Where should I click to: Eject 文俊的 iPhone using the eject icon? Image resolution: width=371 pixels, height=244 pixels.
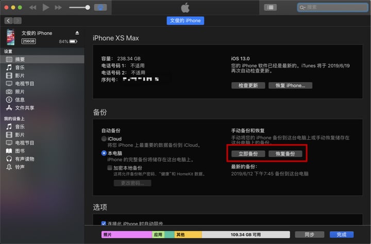[x=77, y=33]
